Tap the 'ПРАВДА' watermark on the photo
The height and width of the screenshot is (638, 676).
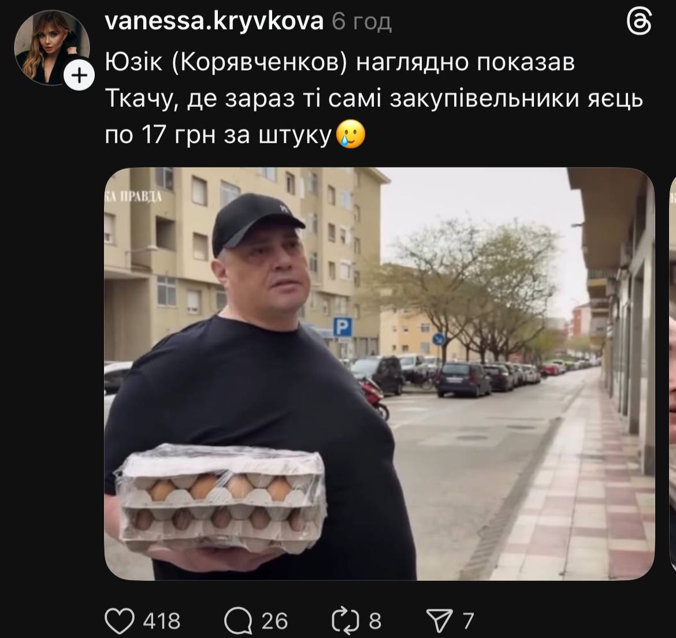click(133, 197)
